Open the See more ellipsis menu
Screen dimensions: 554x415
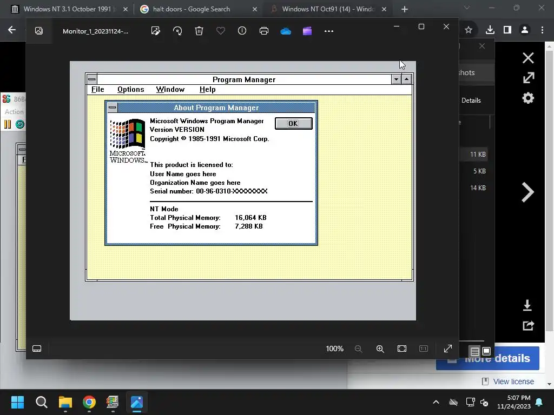pos(329,31)
